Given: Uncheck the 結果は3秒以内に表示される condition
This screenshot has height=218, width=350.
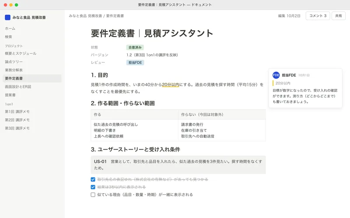Looking at the screenshot, I should (x=93, y=187).
